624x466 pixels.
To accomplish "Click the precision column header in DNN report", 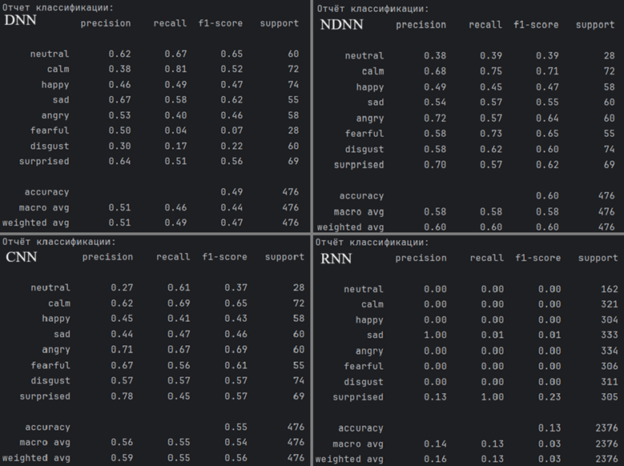I will pos(106,23).
